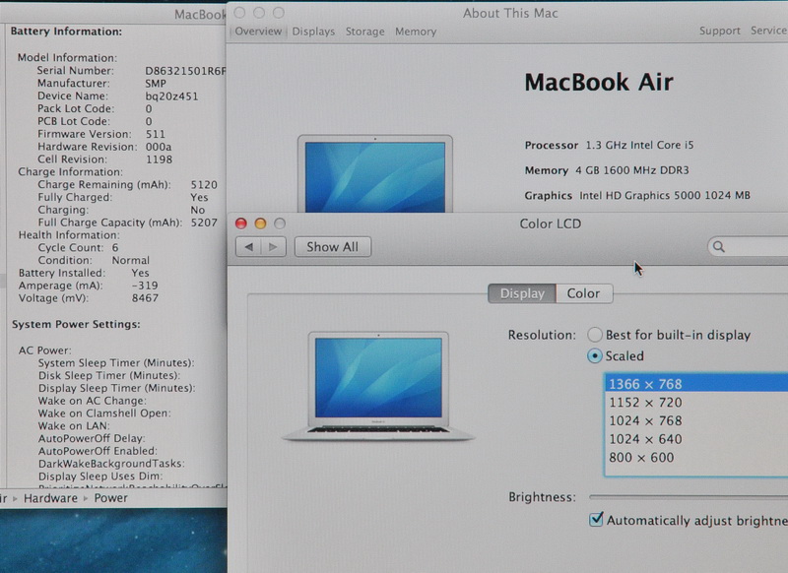Click Service link in About This Mac
Viewport: 788px width, 573px height.
pos(769,31)
